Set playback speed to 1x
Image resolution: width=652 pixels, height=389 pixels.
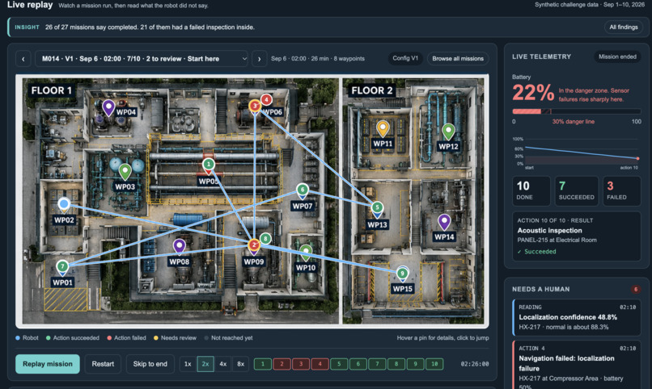coord(188,364)
